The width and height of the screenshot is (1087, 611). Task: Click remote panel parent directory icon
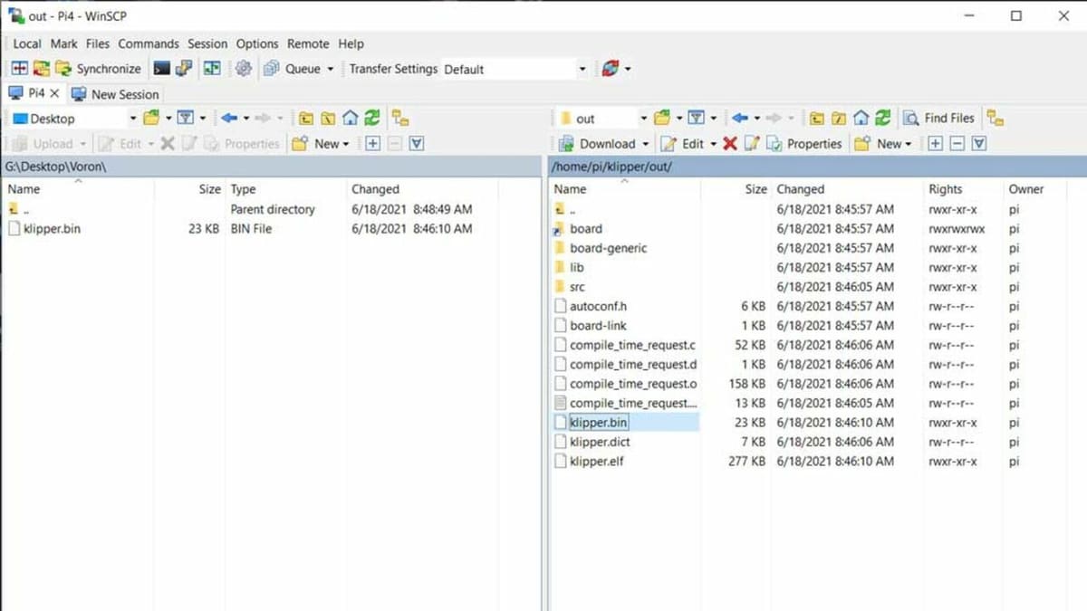pos(817,118)
